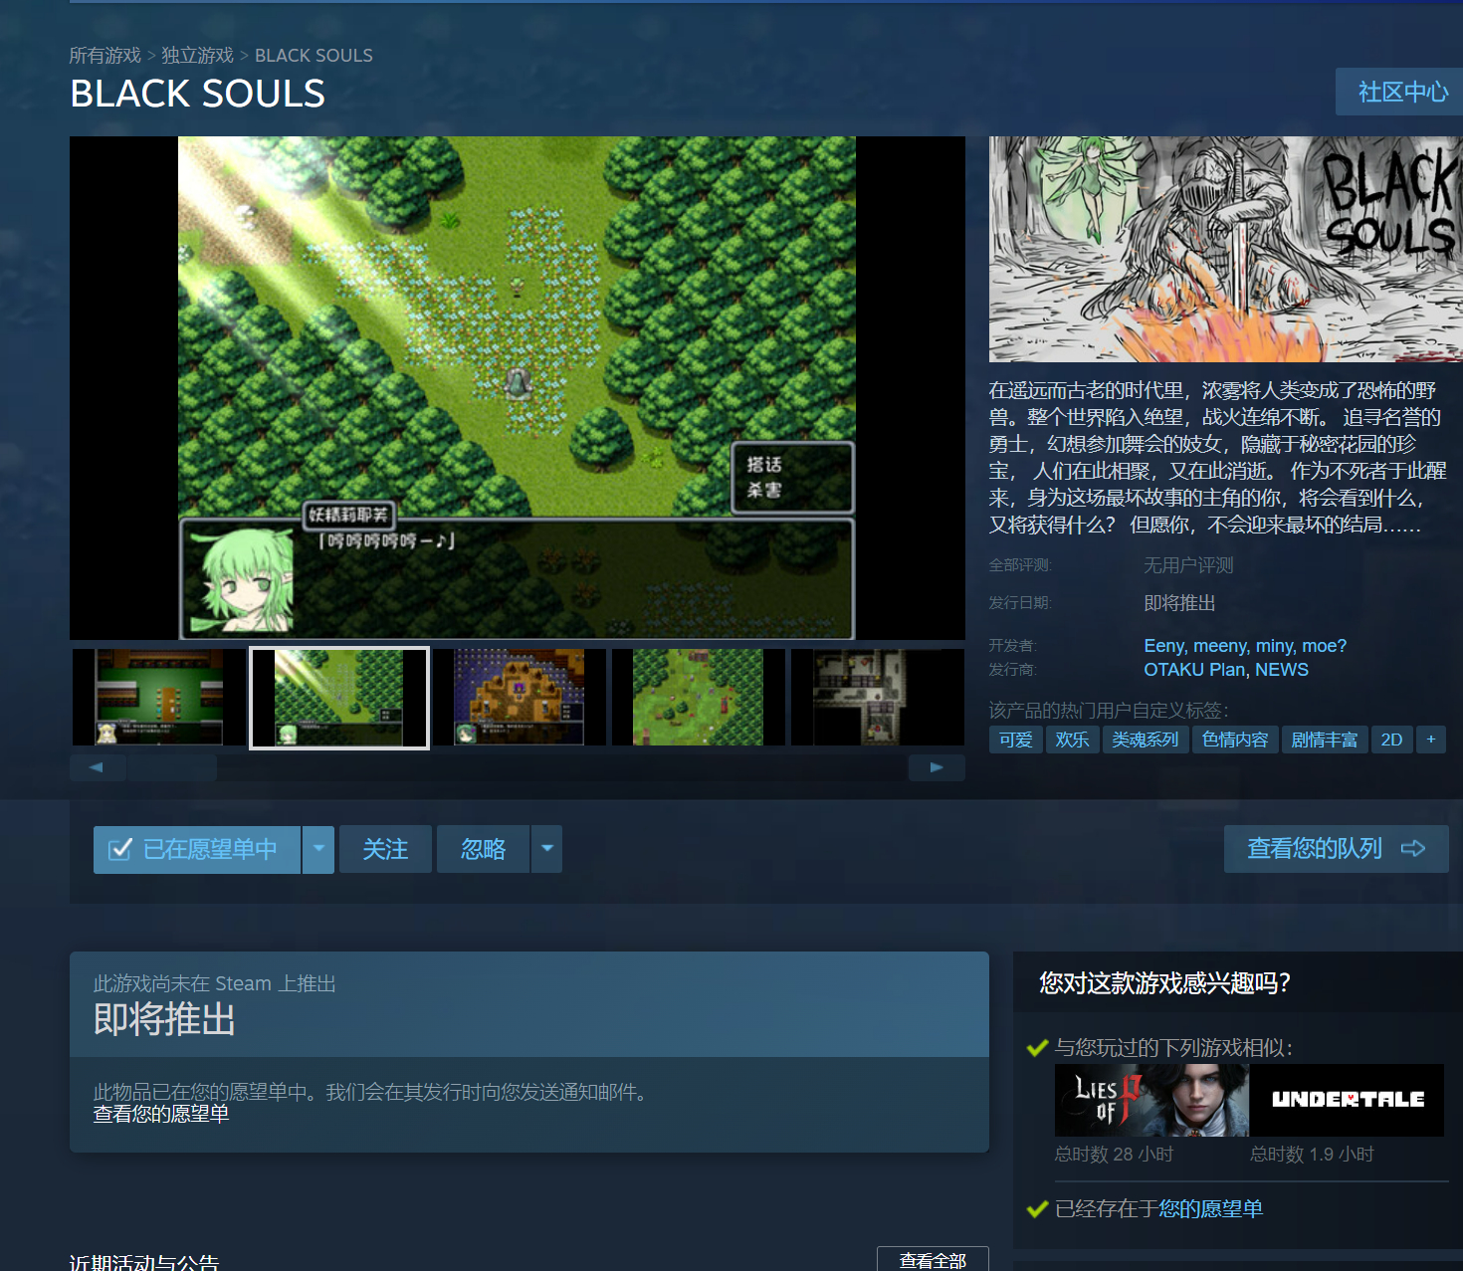This screenshot has height=1271, width=1463.
Task: Select the tavern interior screenshot thumbnail
Action: [159, 697]
